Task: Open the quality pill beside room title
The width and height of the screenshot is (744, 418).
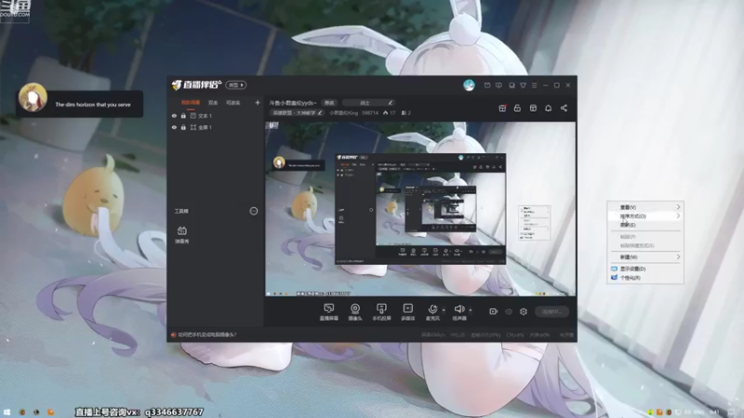Action: coord(329,103)
